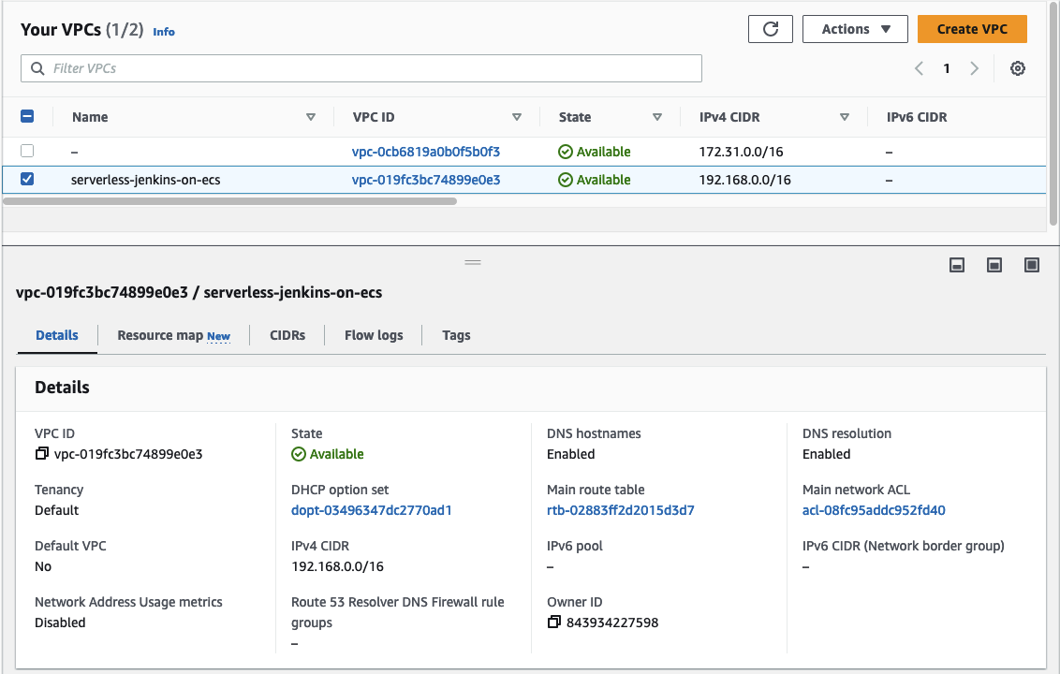1060x674 pixels.
Task: Copy the VPC ID with copy icon
Action: click(x=41, y=454)
